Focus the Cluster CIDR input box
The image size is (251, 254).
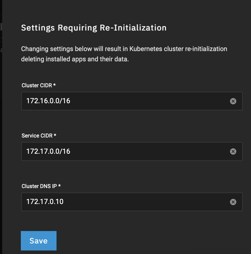point(132,101)
